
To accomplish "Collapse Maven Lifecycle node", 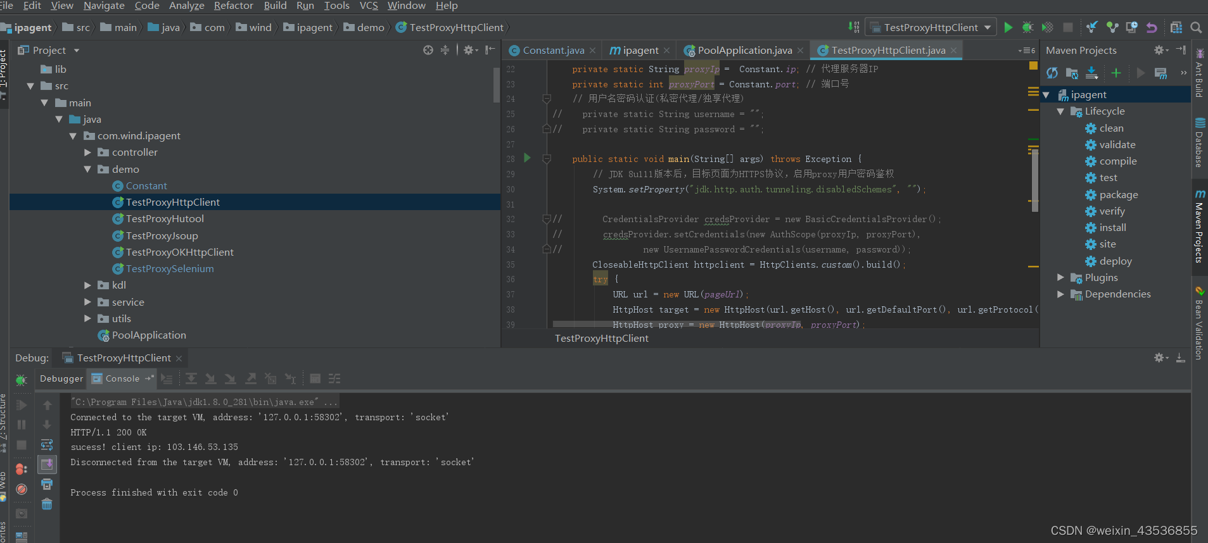I will 1060,111.
